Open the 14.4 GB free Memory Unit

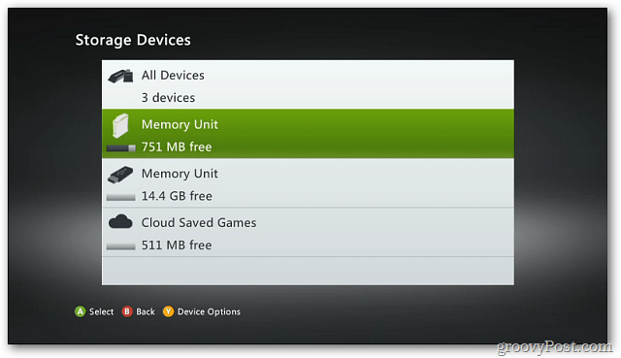point(308,183)
